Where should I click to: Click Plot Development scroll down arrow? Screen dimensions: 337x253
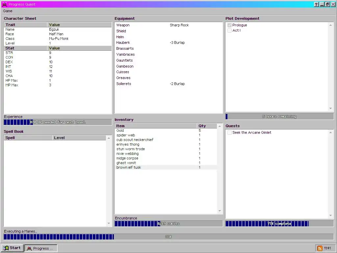pos(330,108)
